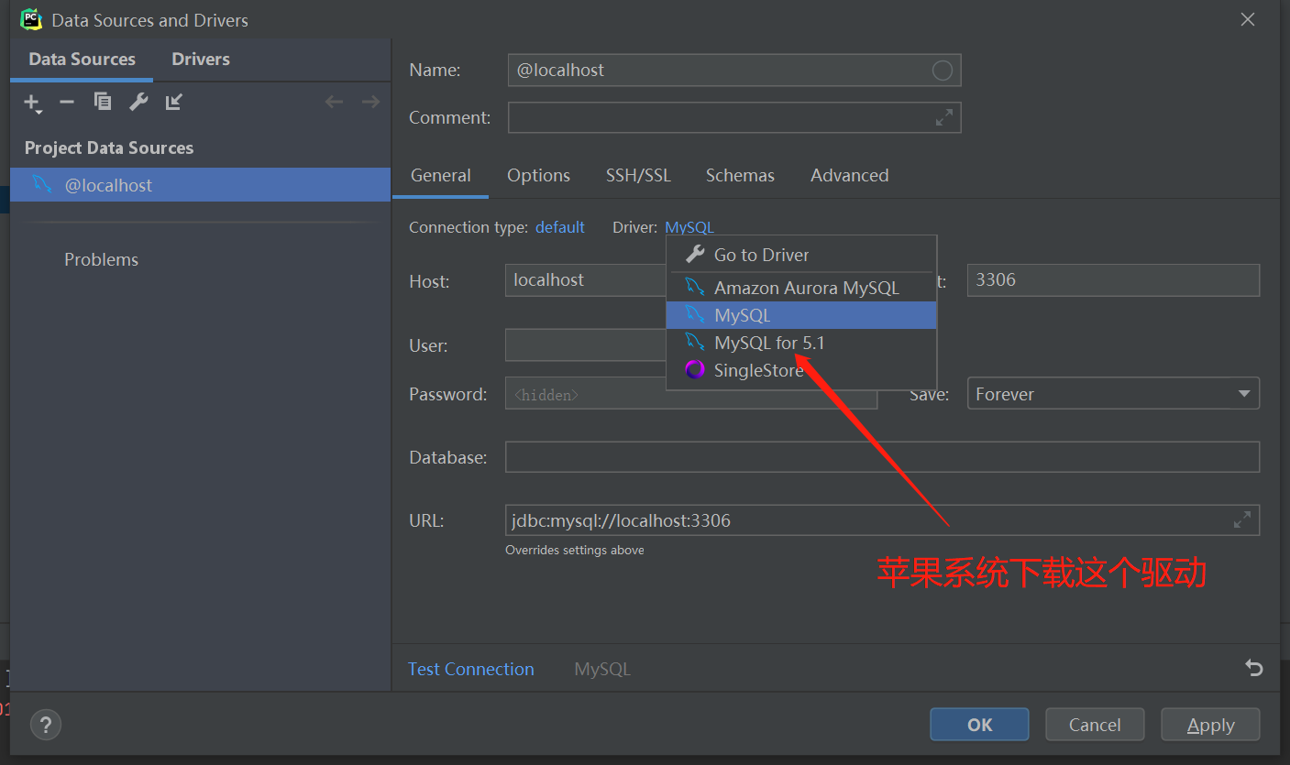Expand the Comment field editor
The height and width of the screenshot is (765, 1290).
point(943,117)
